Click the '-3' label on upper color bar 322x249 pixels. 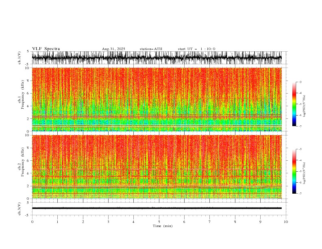[300, 82]
